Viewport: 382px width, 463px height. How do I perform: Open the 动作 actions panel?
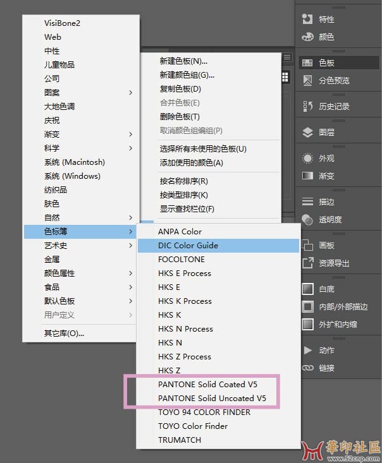(x=308, y=351)
